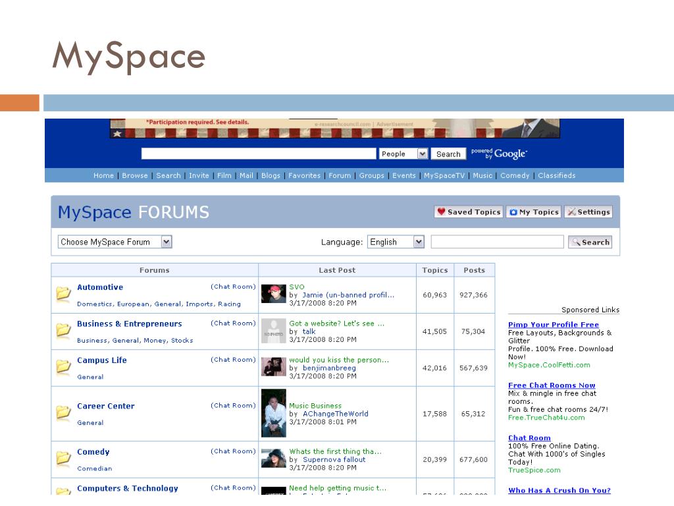Screen dimensions: 674x506
Task: Go to Home in navigation bar
Action: click(103, 175)
